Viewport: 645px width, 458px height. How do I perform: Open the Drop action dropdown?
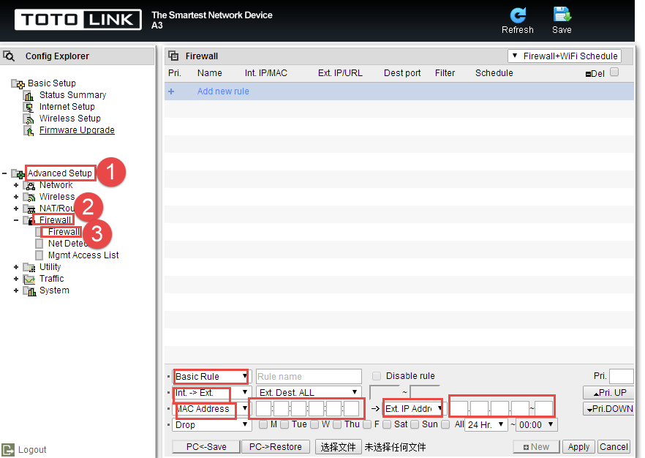[211, 424]
